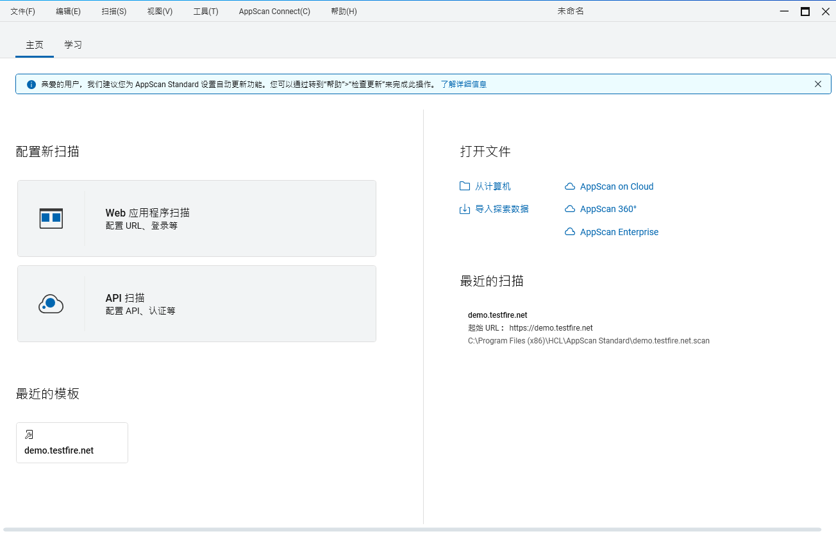This screenshot has width=836, height=535.
Task: Click the 起始 URL https://demo.testfire.net text
Action: tap(531, 327)
